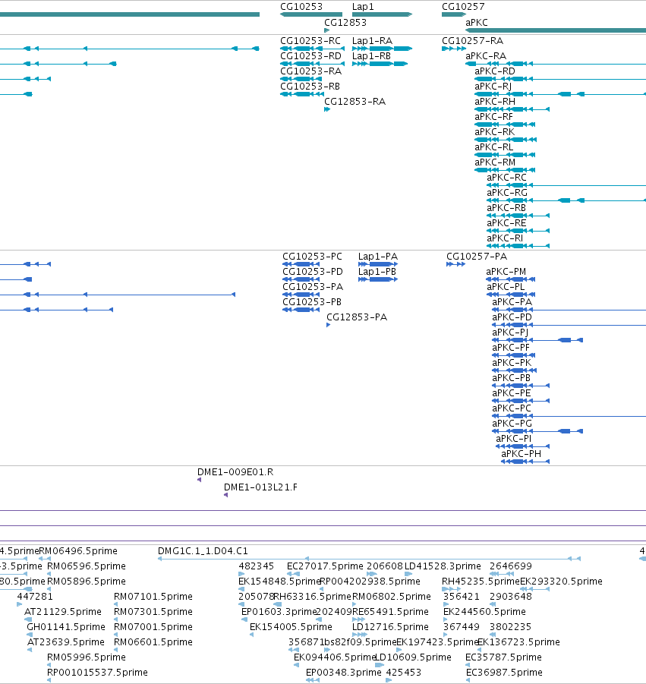Select EST EK244560.5prime

click(484, 612)
